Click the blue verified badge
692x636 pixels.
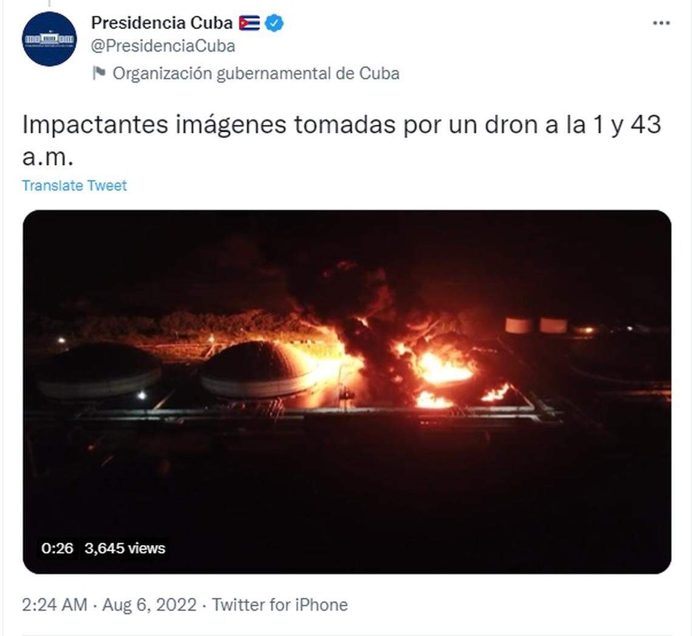[x=274, y=23]
